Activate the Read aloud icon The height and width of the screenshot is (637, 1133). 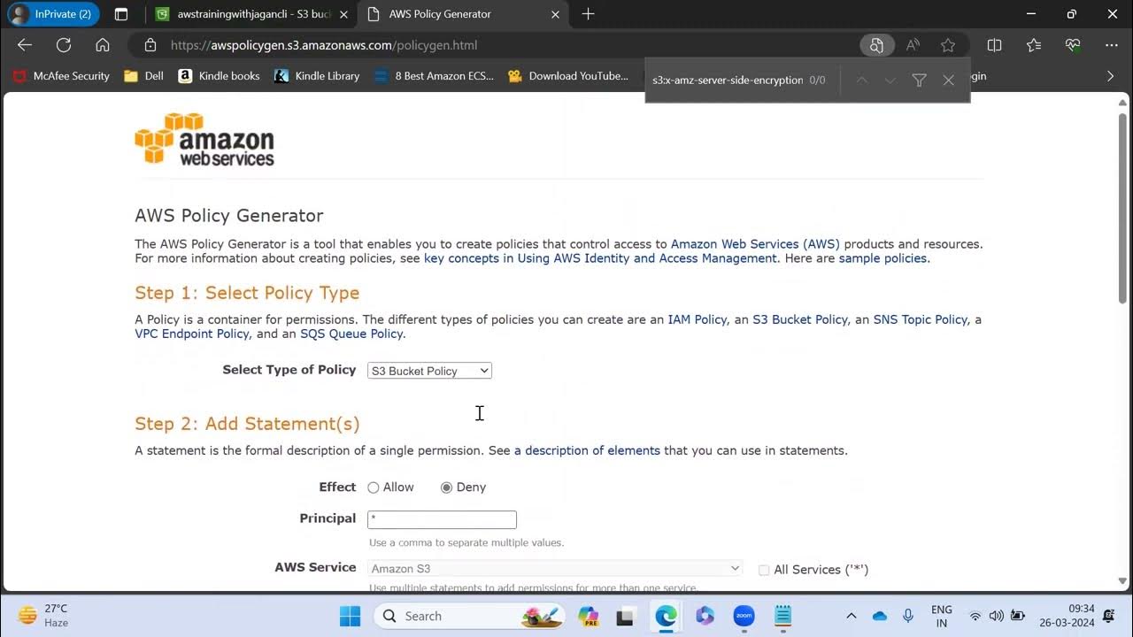point(913,45)
